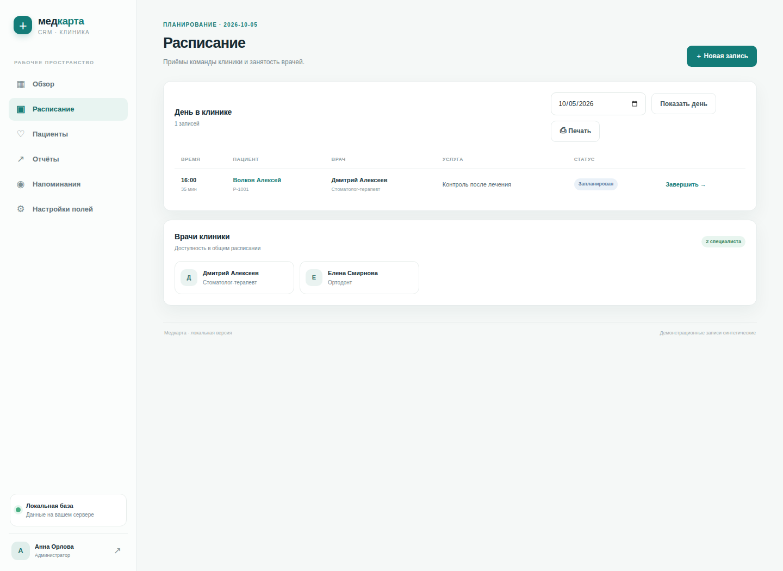This screenshot has height=571, width=783.
Task: Click the 16:00 time cell
Action: pos(189,181)
